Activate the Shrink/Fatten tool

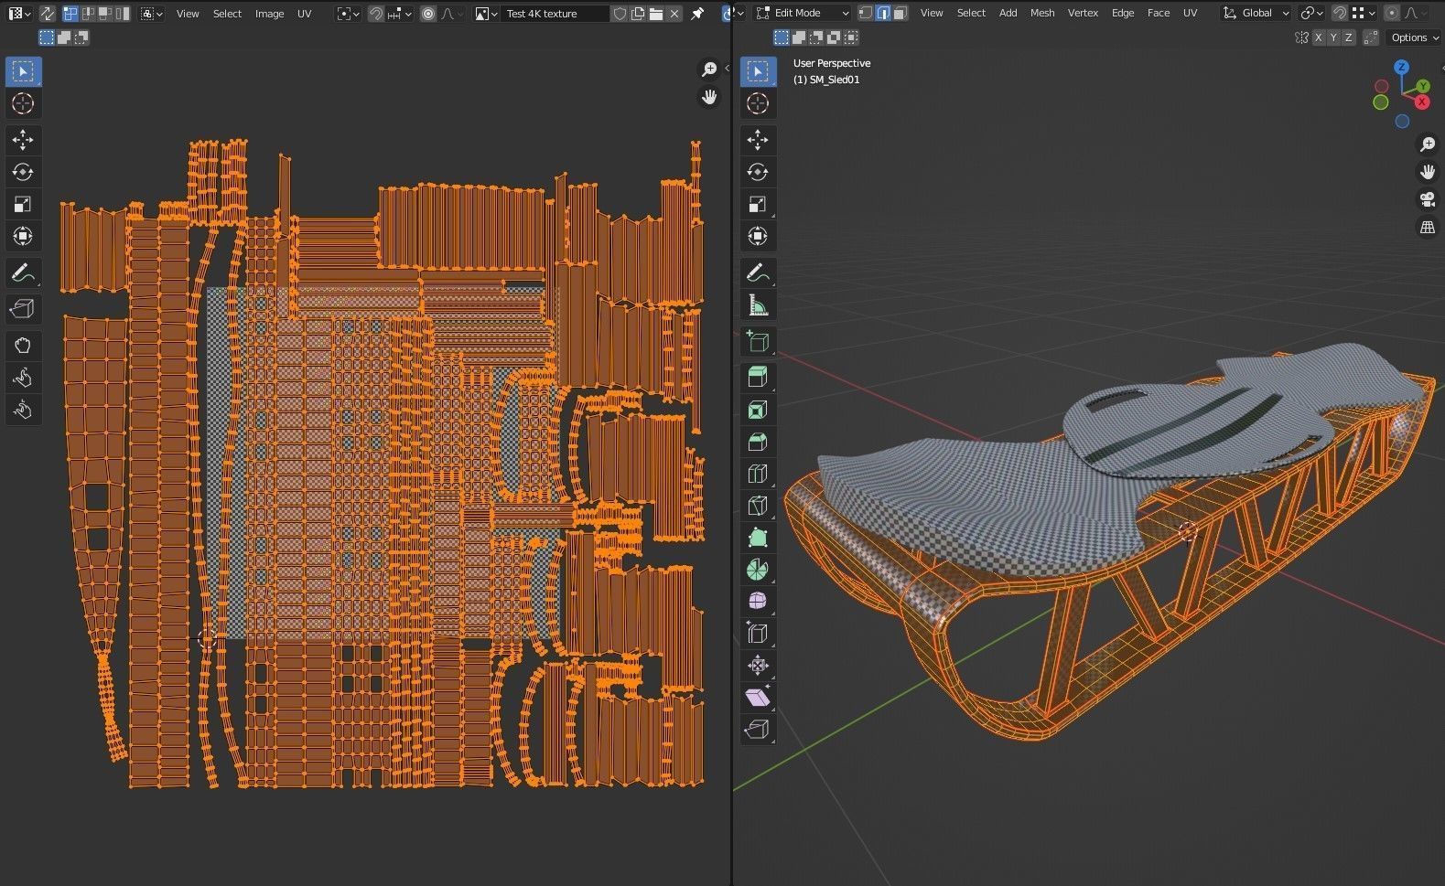pos(758,666)
